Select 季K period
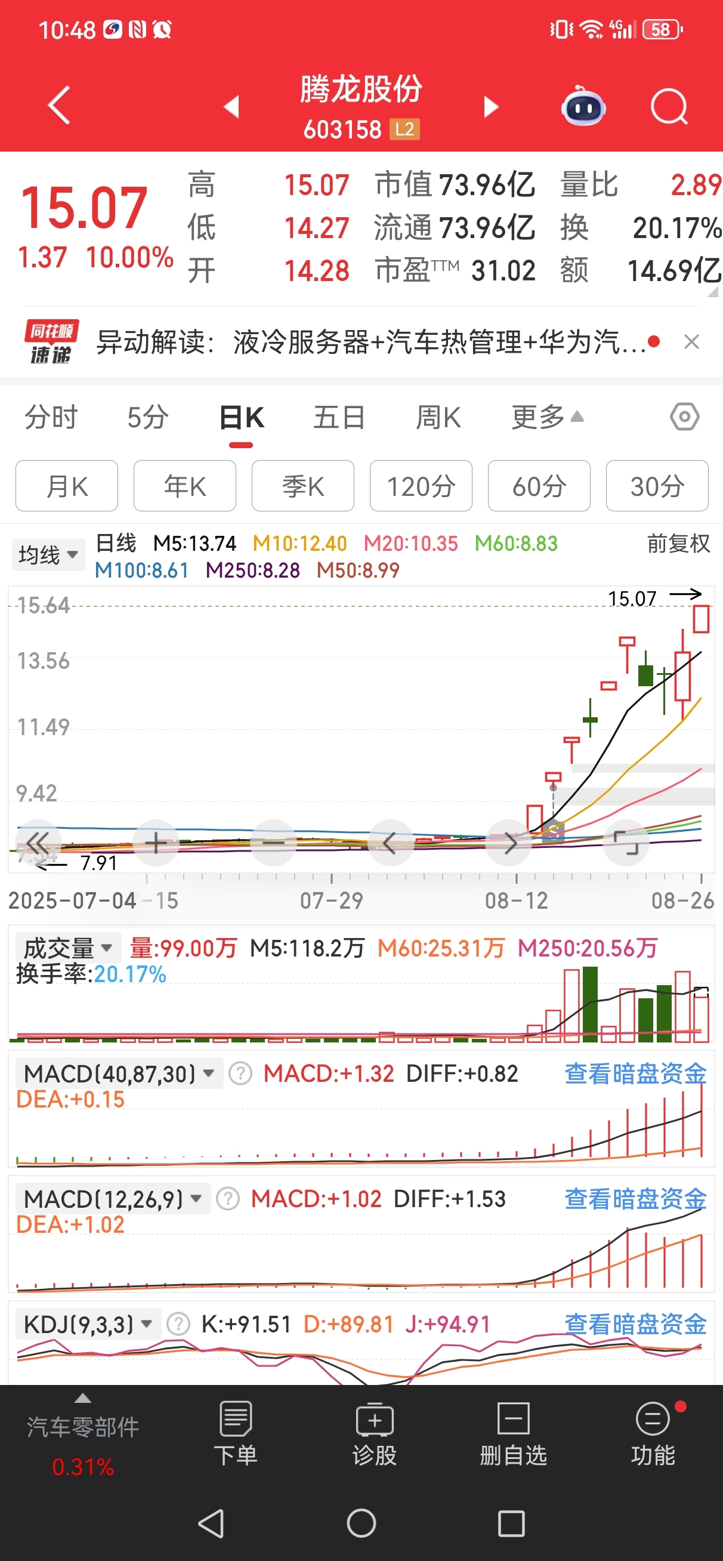Image resolution: width=723 pixels, height=1561 pixels. pos(303,486)
